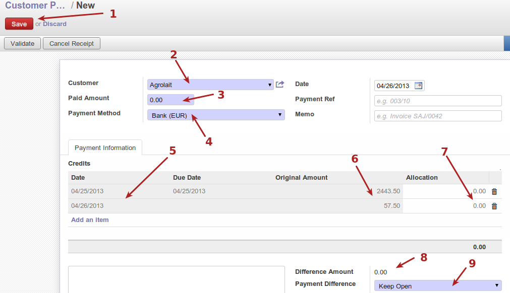Click the Date field showing 04/26/2013
This screenshot has width=510, height=293.
click(x=393, y=86)
